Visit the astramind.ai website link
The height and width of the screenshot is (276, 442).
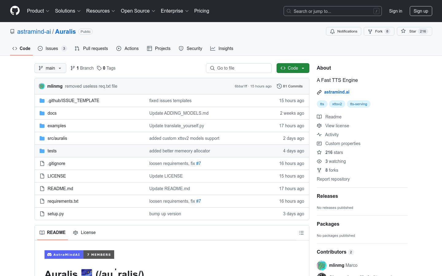(x=337, y=92)
